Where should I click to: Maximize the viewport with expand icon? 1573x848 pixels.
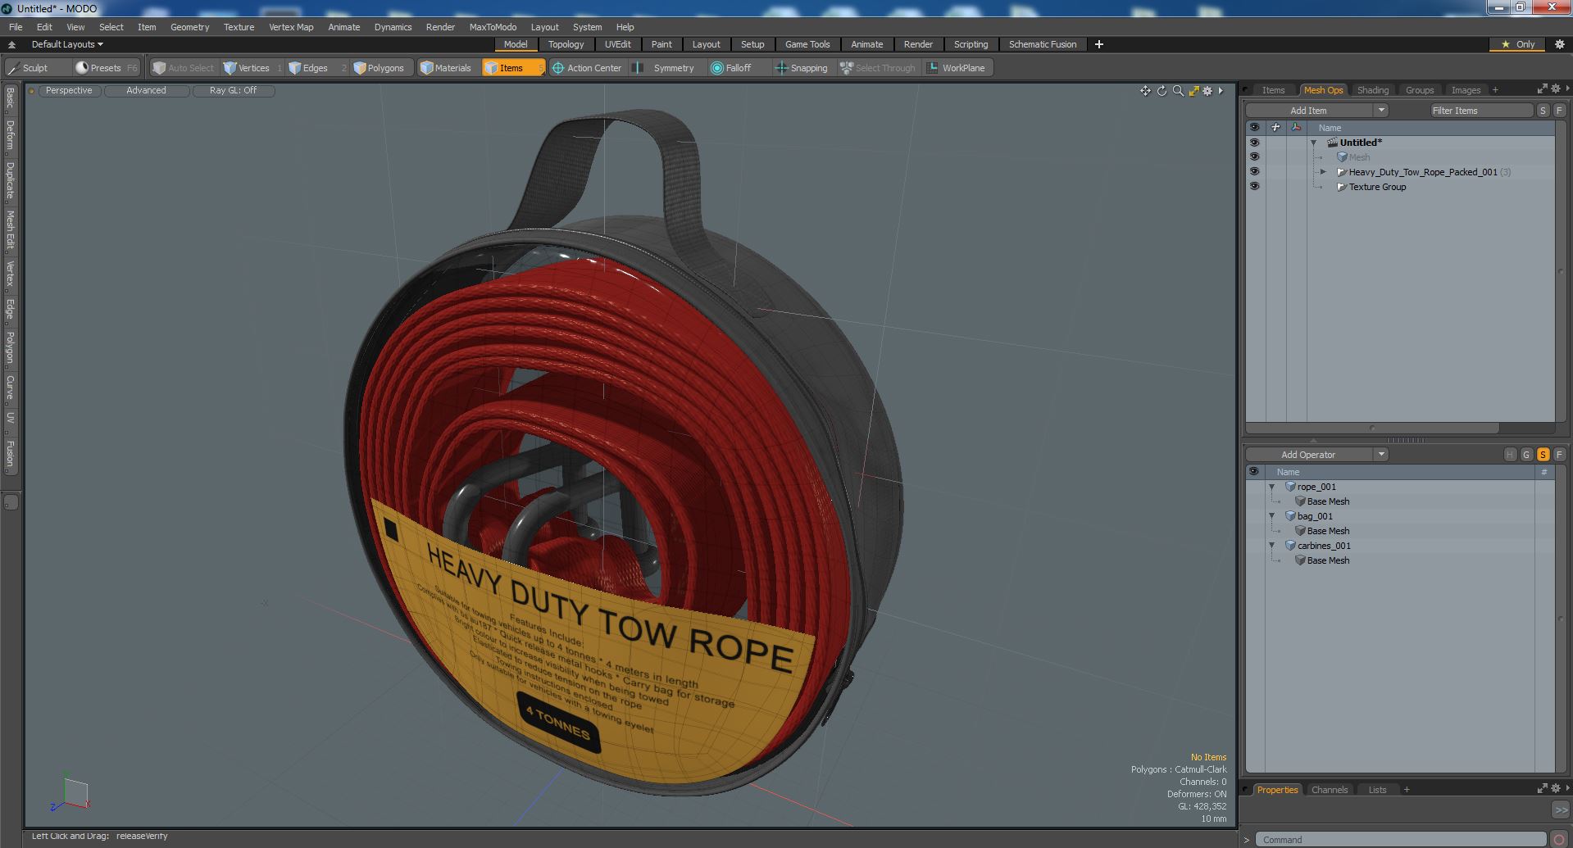coord(1193,91)
